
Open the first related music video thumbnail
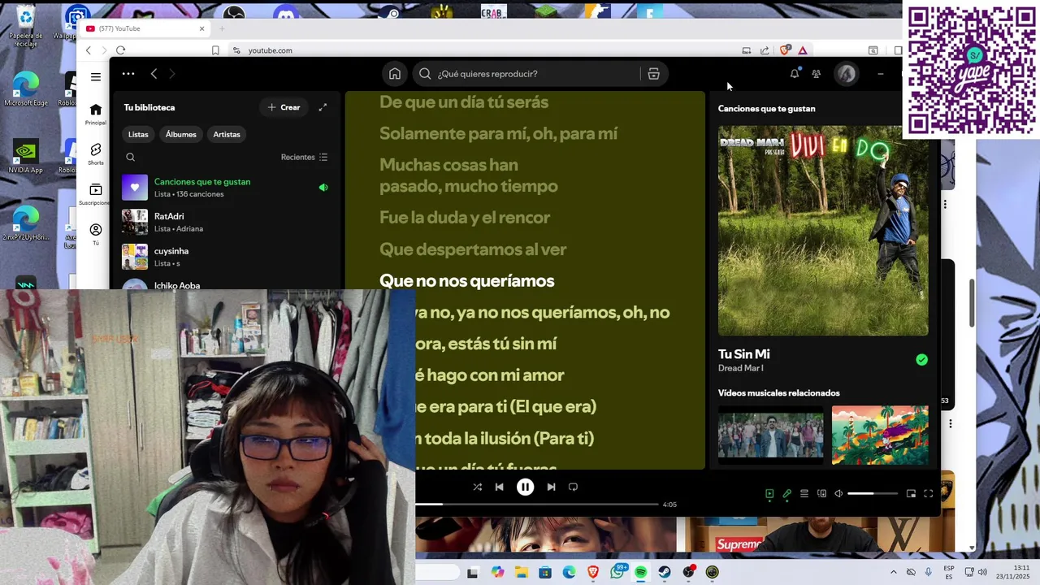pyautogui.click(x=770, y=435)
